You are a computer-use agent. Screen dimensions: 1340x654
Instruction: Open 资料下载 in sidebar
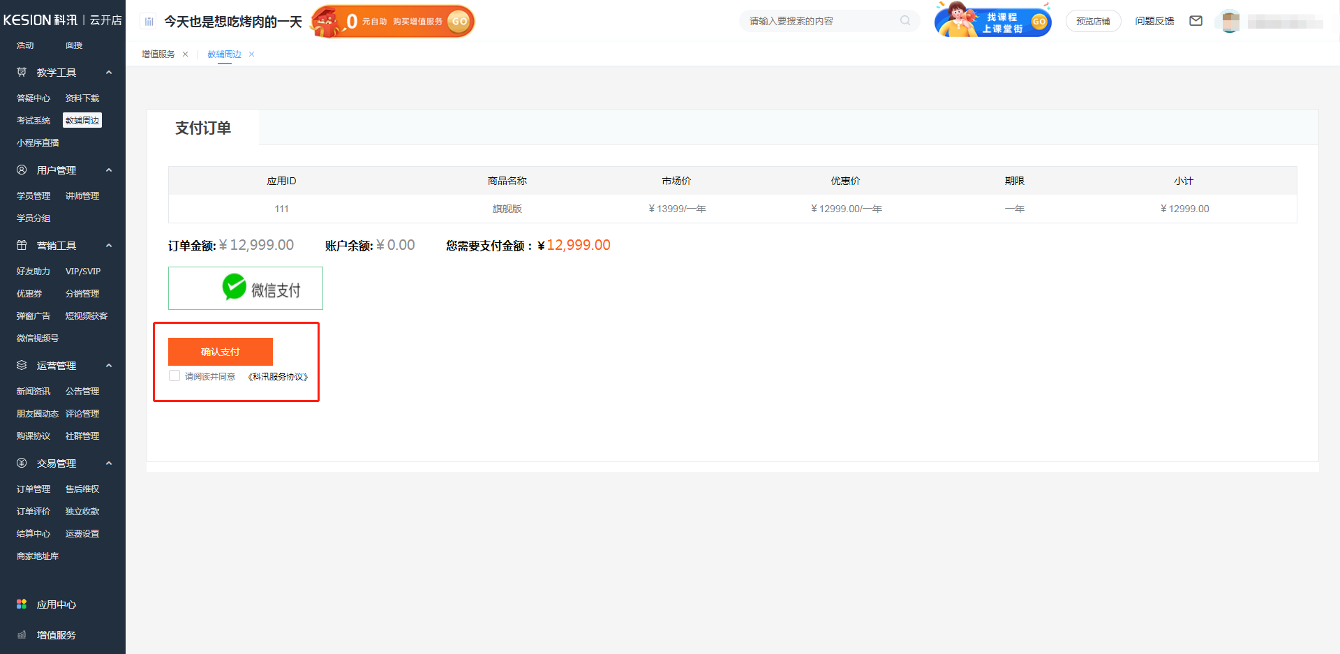coord(82,98)
